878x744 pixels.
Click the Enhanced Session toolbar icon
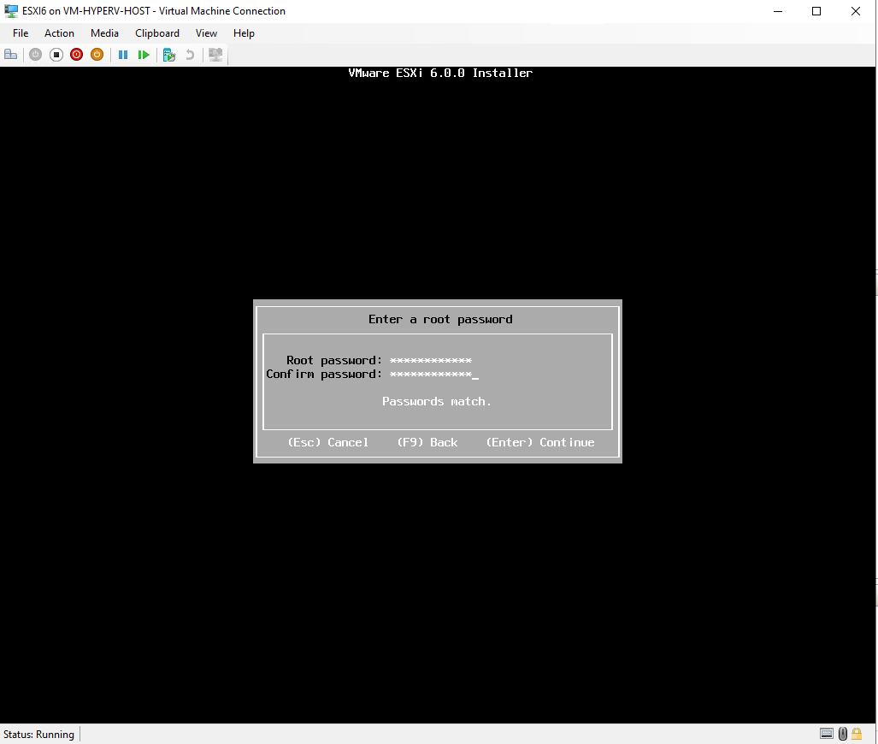coord(215,55)
